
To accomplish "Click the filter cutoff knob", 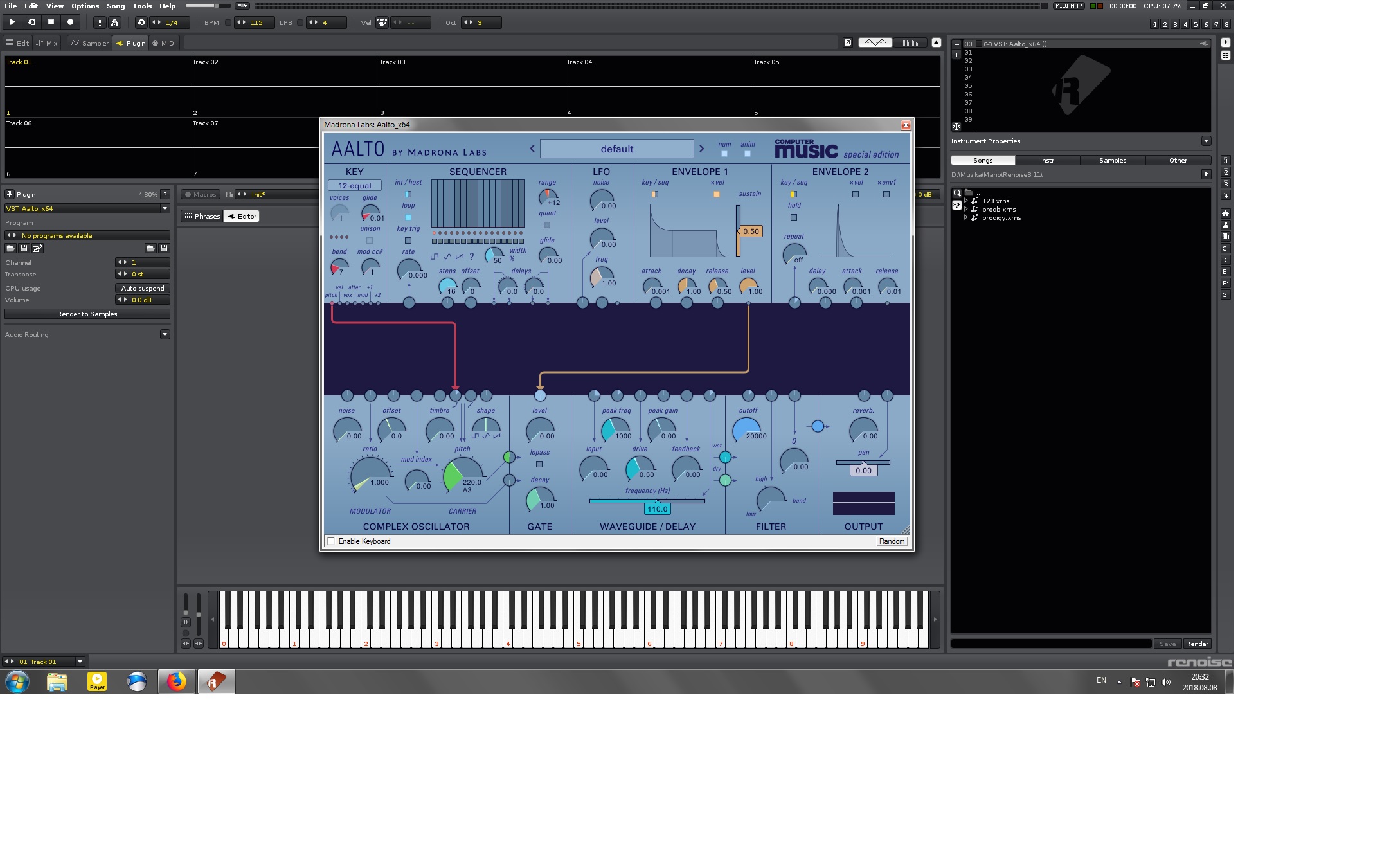I will click(748, 429).
